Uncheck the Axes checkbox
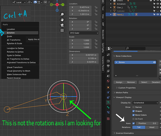This screenshot has height=136, width=161. click(134, 123)
